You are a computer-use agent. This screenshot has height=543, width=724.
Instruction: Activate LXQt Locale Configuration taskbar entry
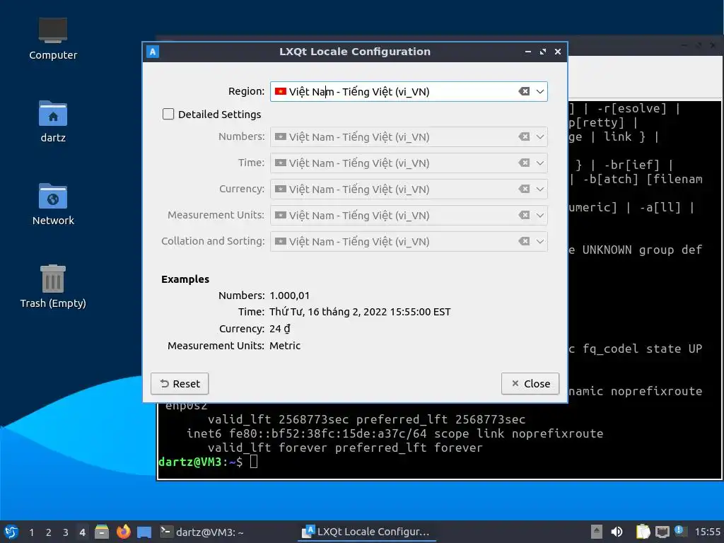point(366,532)
